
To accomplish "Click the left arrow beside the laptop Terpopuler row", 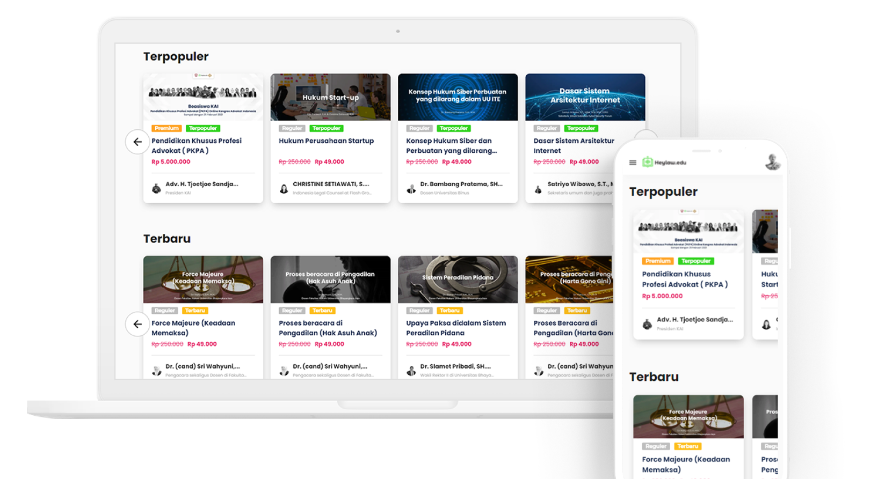I will click(x=137, y=142).
